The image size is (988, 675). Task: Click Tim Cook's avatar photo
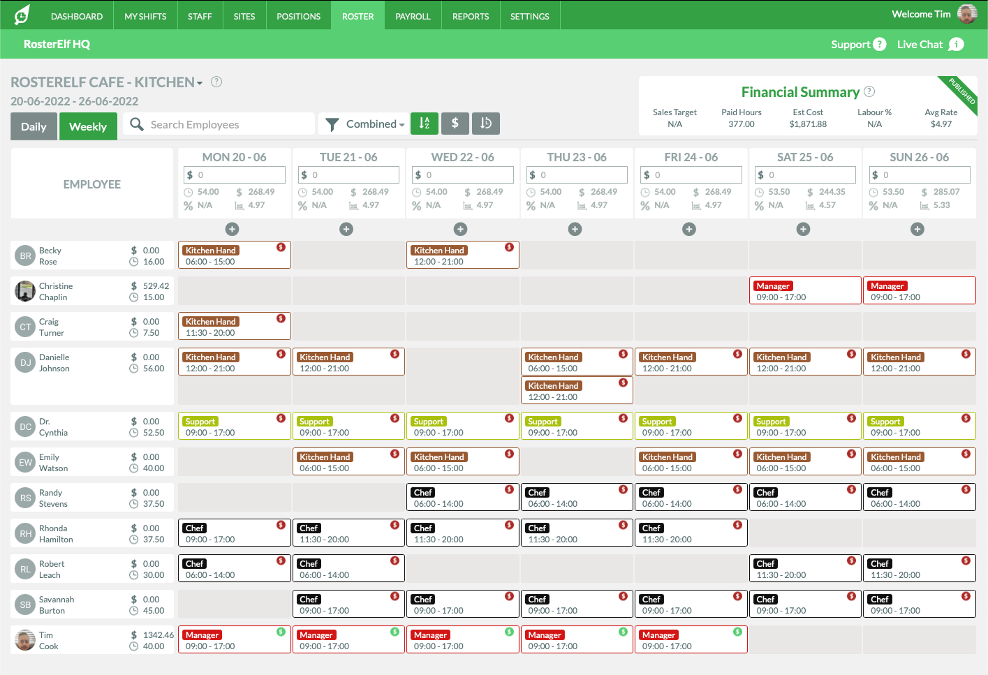[x=25, y=640]
